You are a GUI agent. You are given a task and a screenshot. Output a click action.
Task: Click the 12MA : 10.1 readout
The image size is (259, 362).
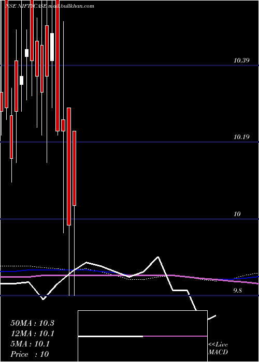point(32,334)
